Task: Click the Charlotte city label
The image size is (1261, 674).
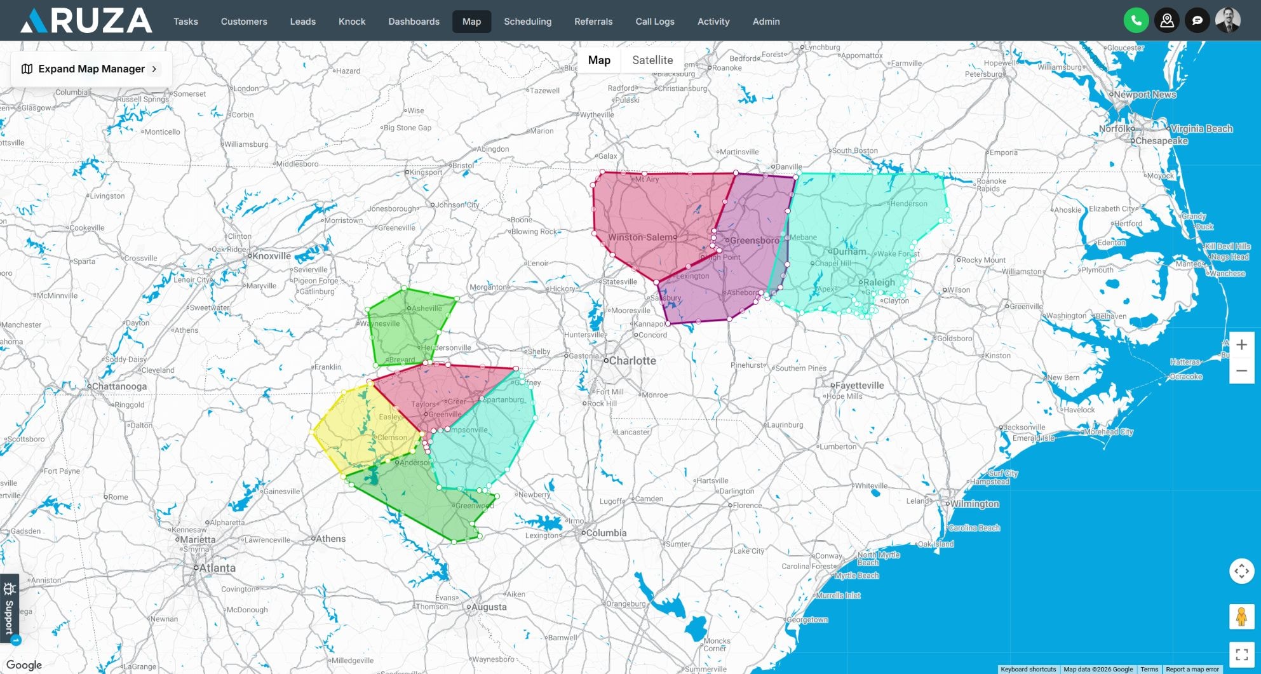Action: coord(632,360)
